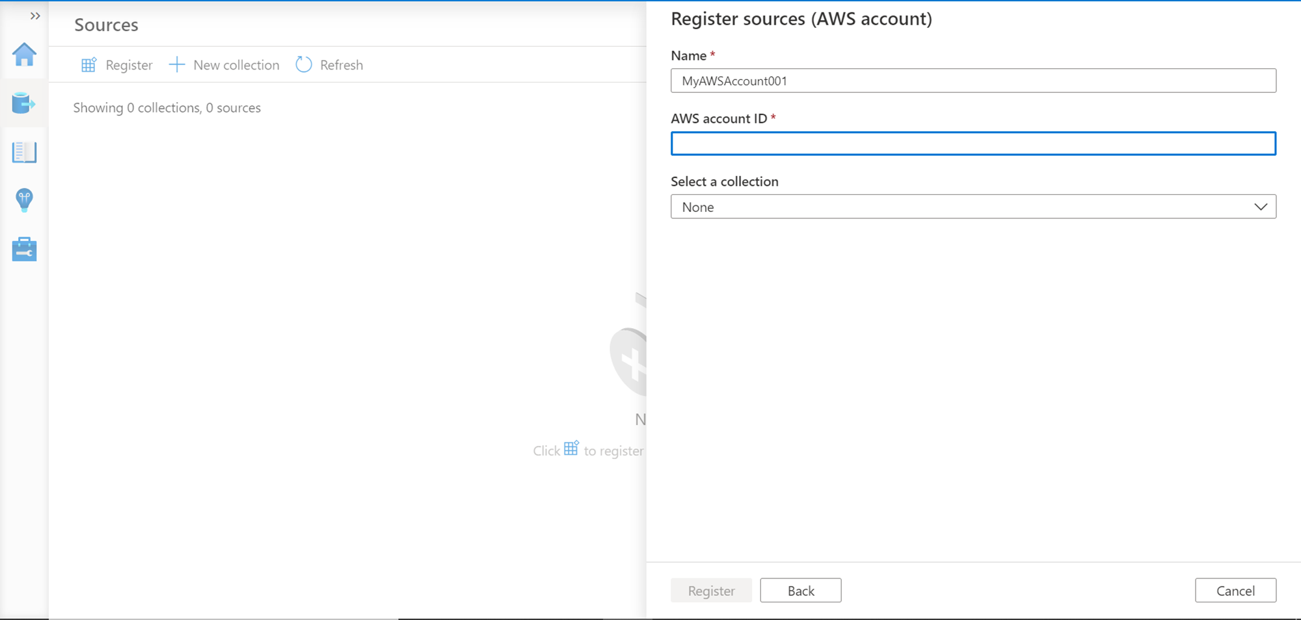Go to the Home icon in the sidebar
This screenshot has width=1301, height=620.
tap(24, 55)
